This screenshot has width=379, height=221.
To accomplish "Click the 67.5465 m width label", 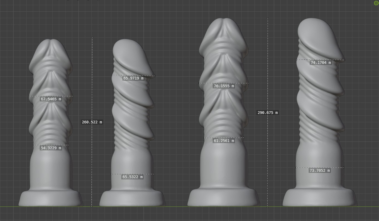I will point(51,99).
